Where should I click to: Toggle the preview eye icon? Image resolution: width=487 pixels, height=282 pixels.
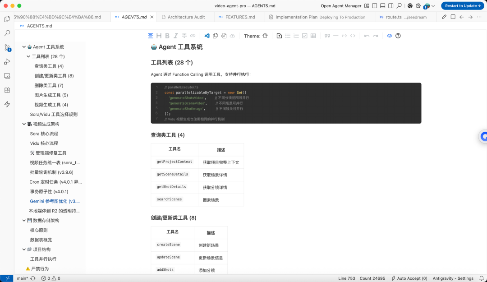[x=390, y=36]
